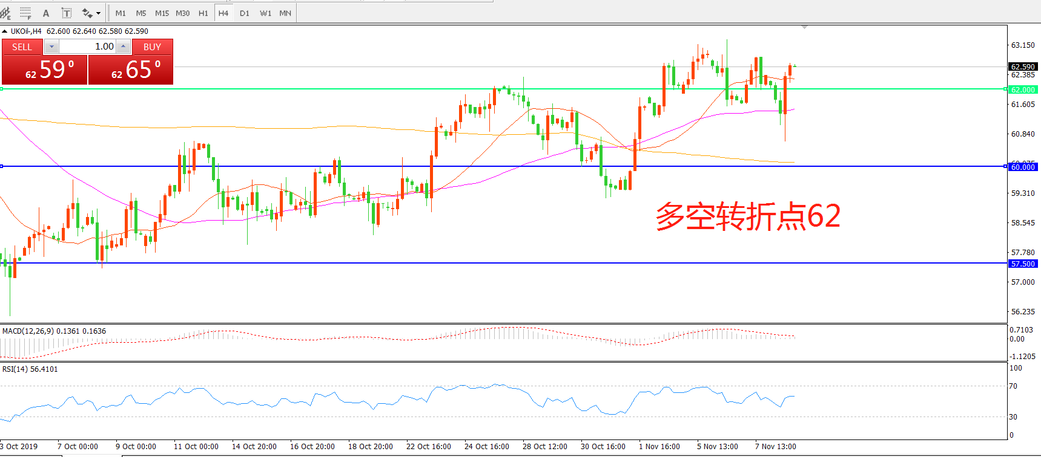
Task: Click the Arrows objects icon
Action: pyautogui.click(x=87, y=13)
